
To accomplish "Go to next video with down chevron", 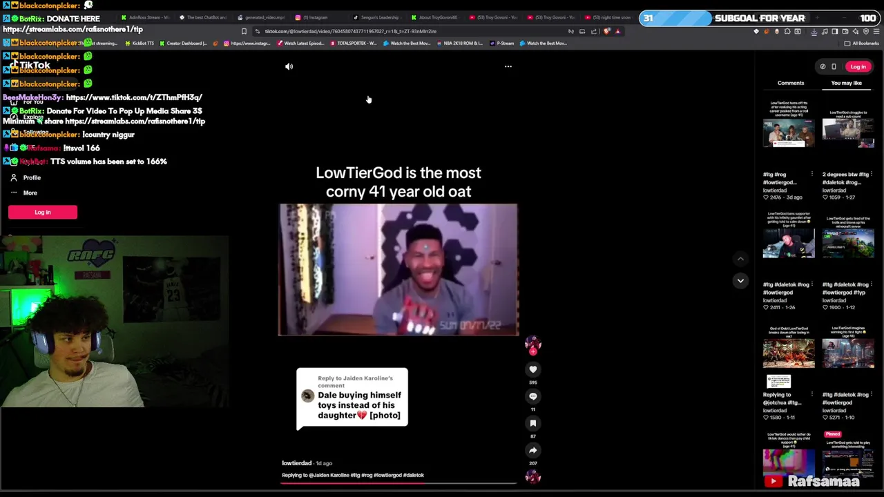I will 740,280.
